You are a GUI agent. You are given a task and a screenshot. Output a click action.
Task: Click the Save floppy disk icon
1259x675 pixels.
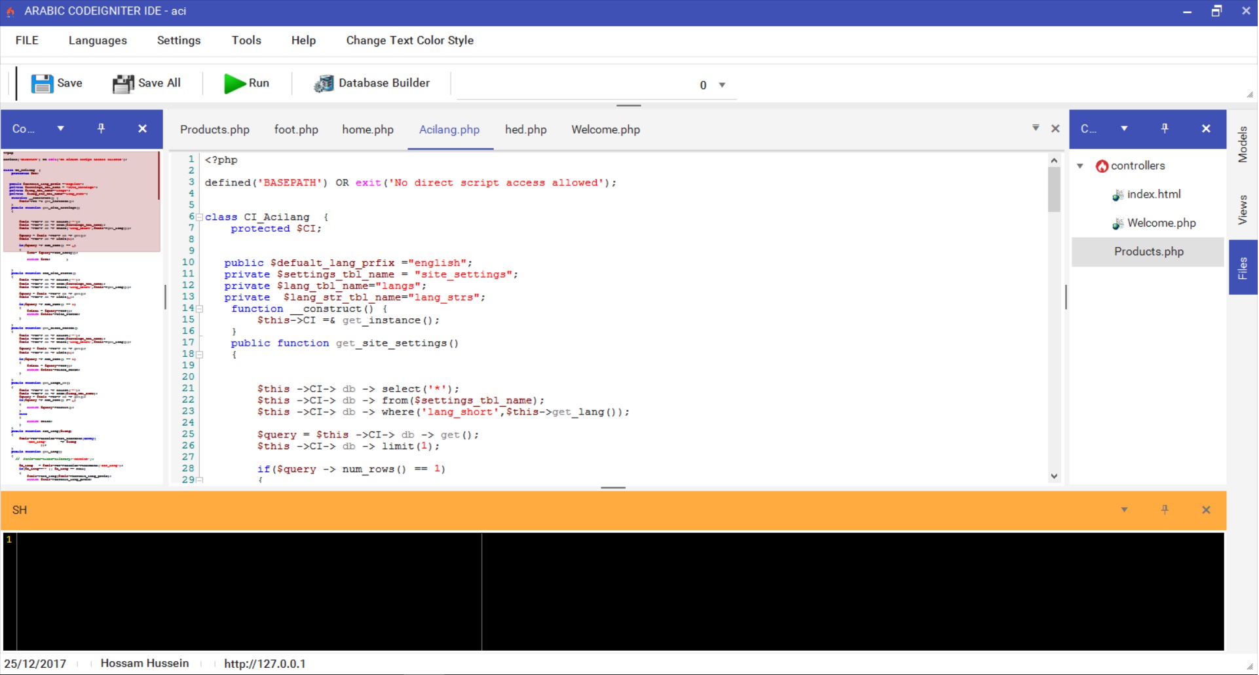[42, 83]
